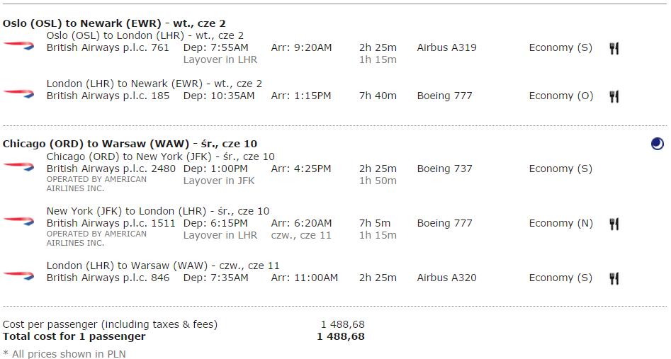
Task: Click the Airbus A319 aircraft text
Action: coord(447,47)
